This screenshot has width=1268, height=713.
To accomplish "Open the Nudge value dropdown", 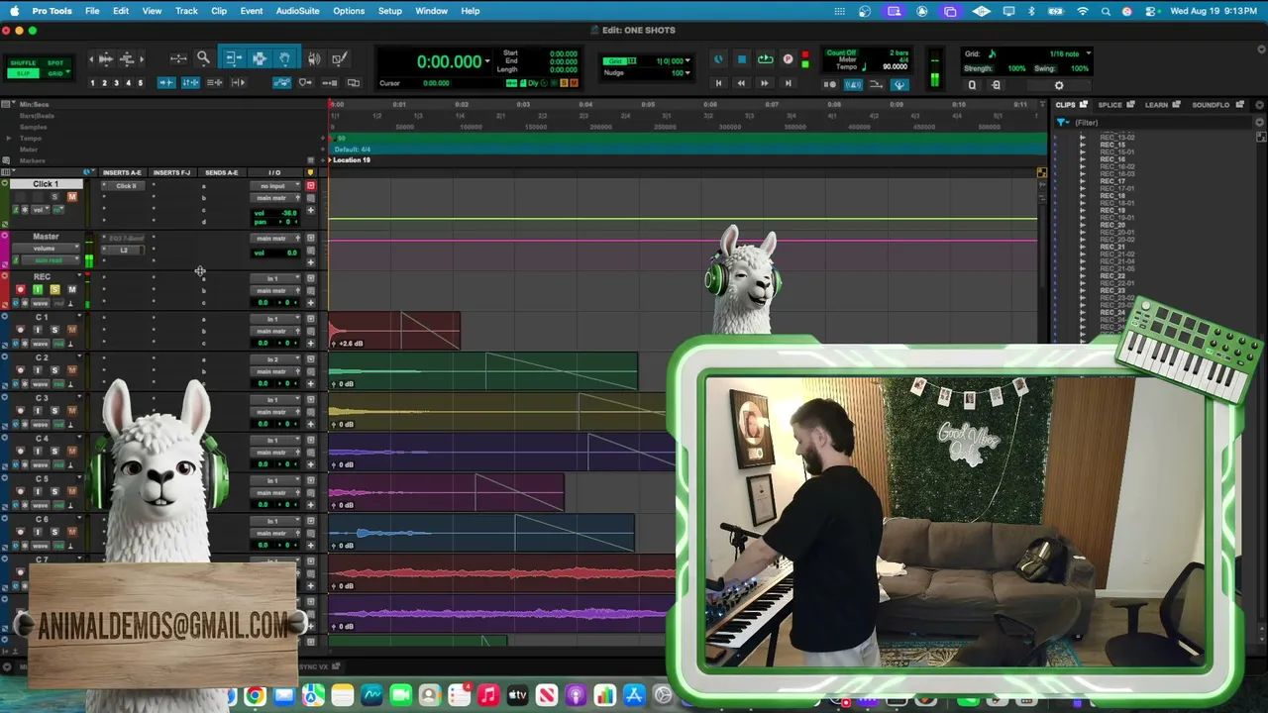I will tap(687, 72).
